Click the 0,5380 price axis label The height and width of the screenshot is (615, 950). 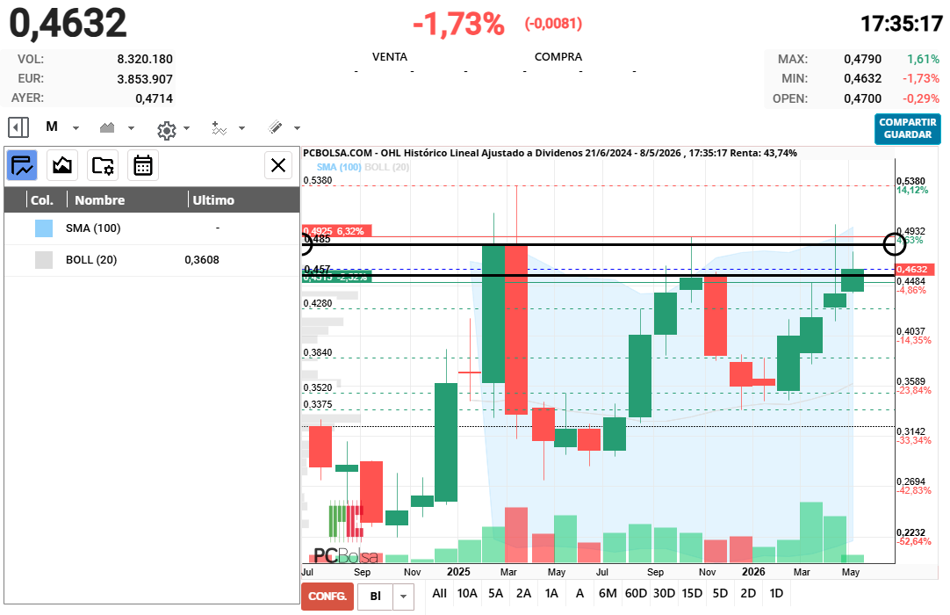click(x=910, y=181)
